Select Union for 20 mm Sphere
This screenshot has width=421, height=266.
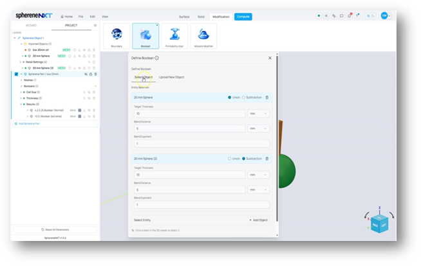(230, 98)
